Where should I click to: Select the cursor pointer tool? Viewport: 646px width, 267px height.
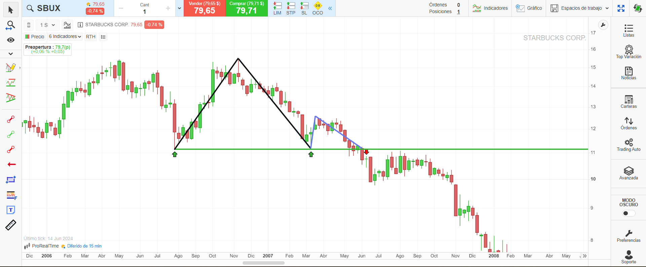pyautogui.click(x=10, y=10)
